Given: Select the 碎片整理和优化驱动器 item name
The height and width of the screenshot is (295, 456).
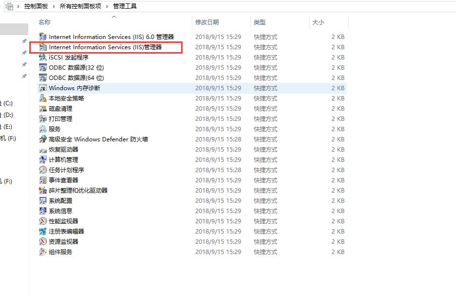Looking at the screenshot, I should point(78,191).
